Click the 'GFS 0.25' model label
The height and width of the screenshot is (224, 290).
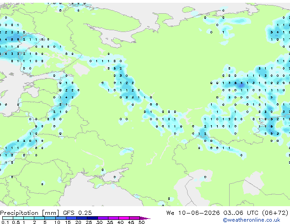(77, 213)
